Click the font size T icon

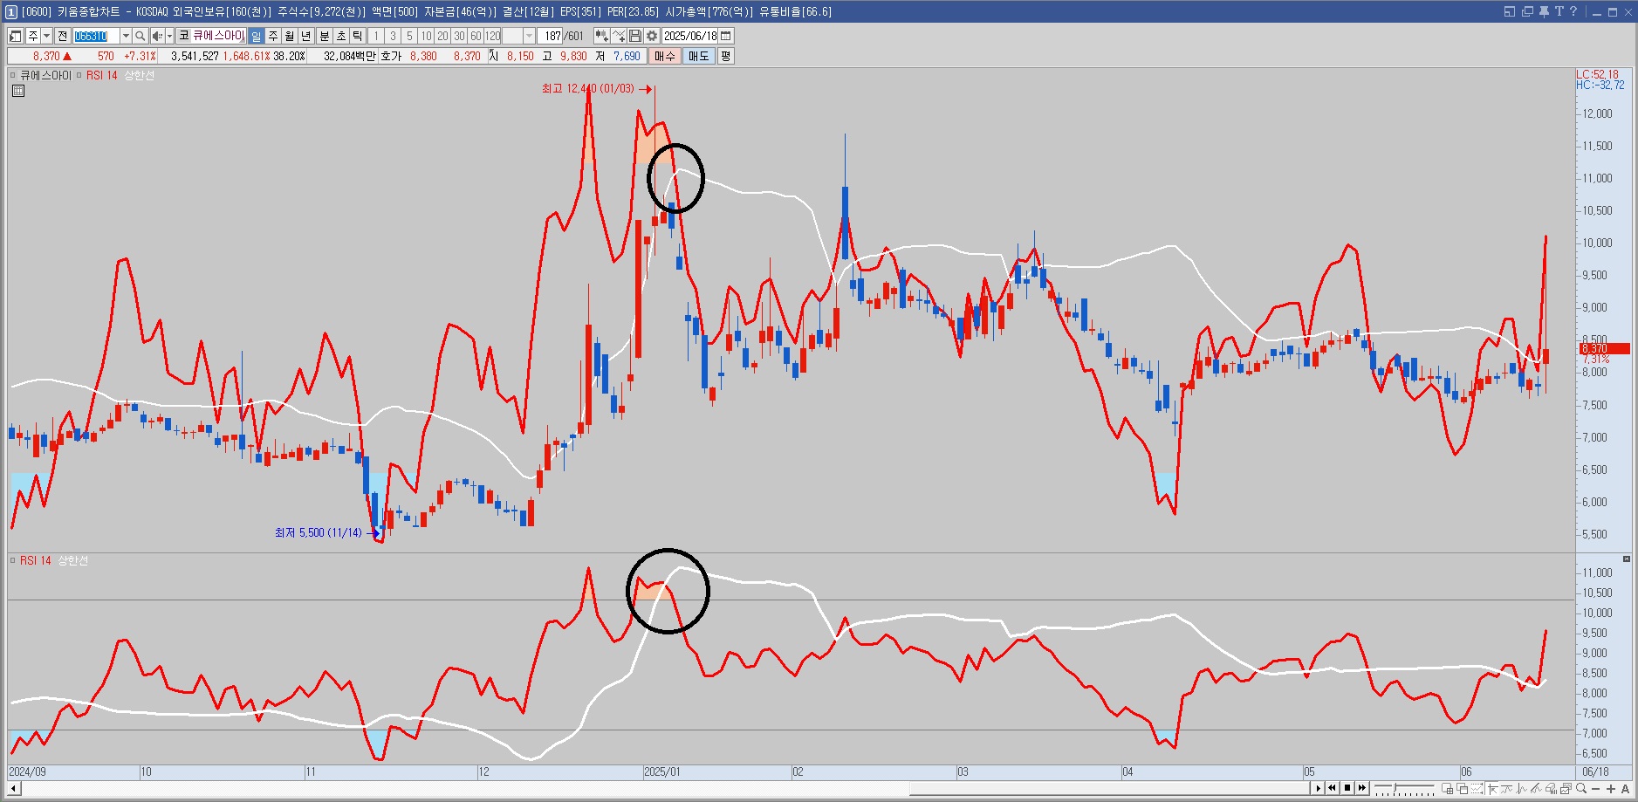[1559, 11]
